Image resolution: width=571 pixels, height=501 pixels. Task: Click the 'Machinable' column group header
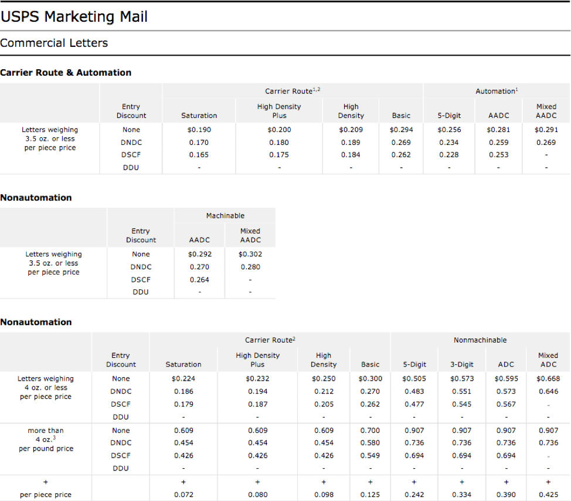[225, 216]
